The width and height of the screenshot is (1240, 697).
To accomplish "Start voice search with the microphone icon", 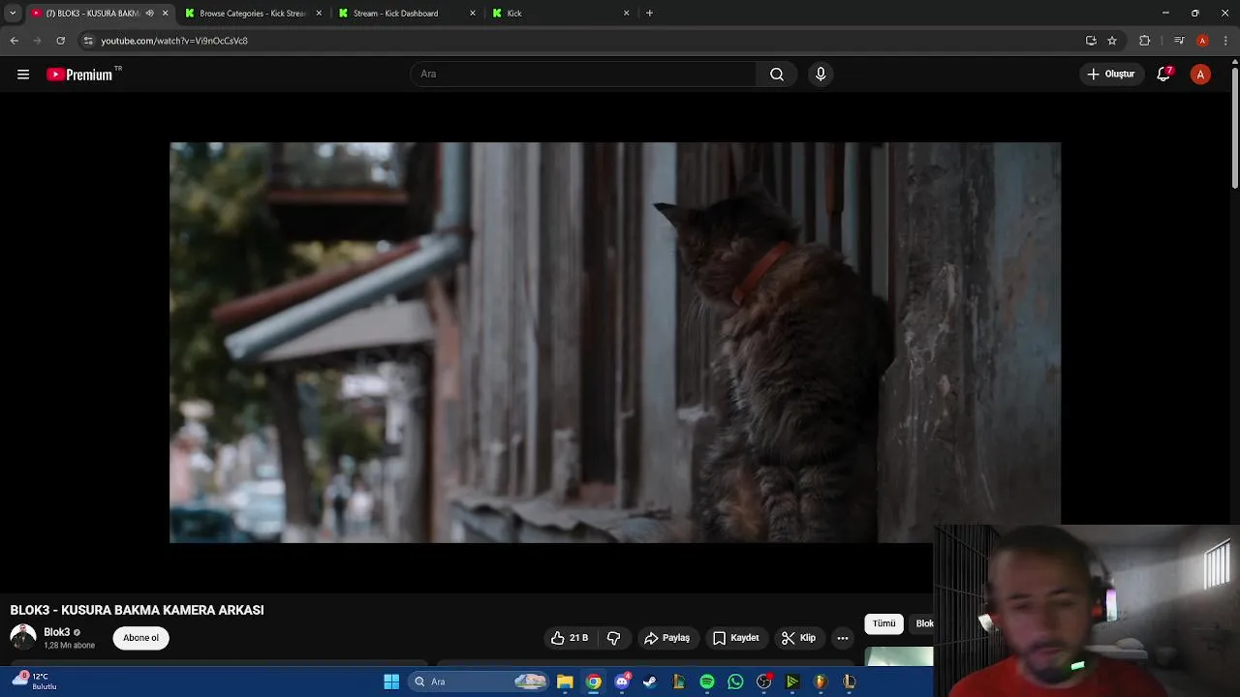I will (x=821, y=75).
